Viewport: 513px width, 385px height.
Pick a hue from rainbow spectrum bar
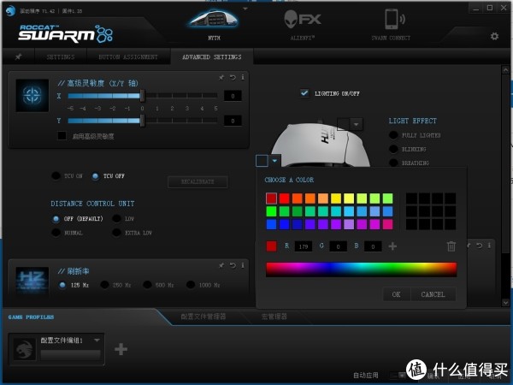click(361, 269)
